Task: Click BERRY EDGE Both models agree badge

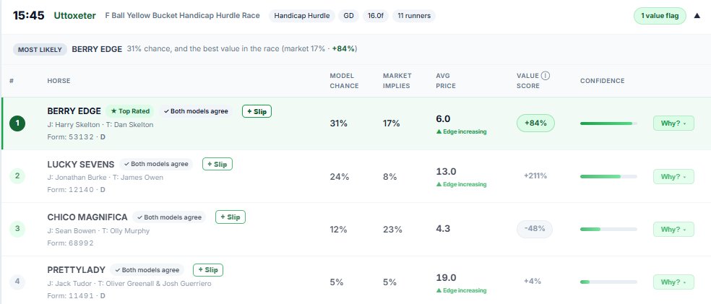Action: 196,111
